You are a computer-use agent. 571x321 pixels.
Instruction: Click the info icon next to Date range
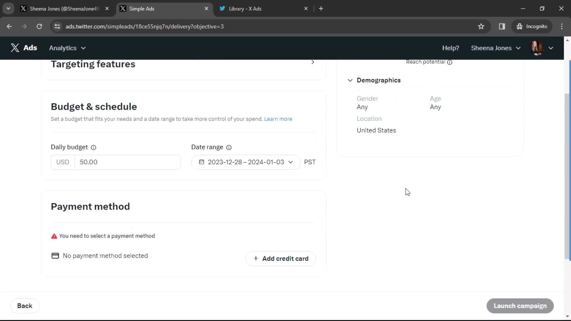229,147
